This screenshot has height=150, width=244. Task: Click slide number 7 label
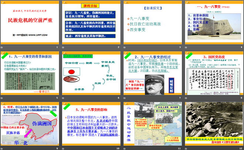(180, 98)
